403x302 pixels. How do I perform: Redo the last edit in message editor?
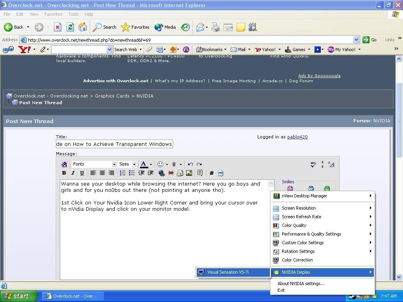[199, 164]
